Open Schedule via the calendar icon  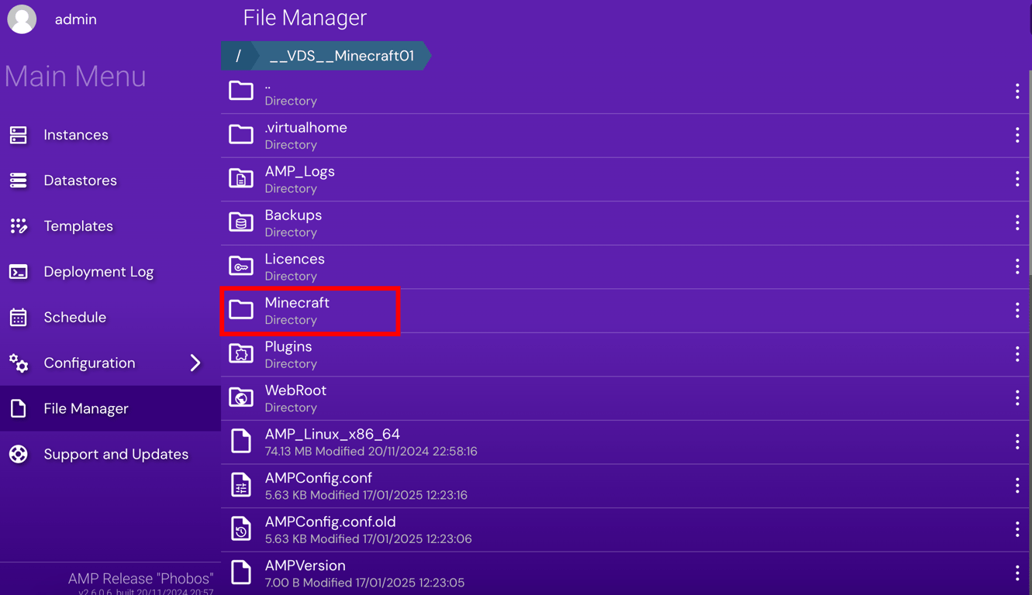tap(18, 317)
